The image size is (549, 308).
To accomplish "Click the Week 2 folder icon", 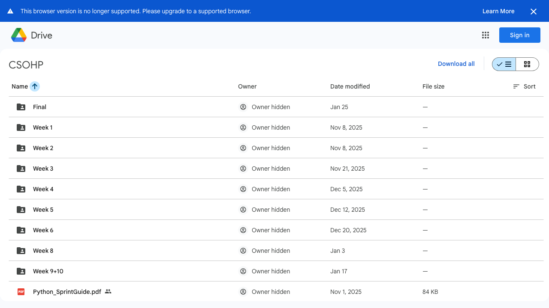I will pos(21,148).
